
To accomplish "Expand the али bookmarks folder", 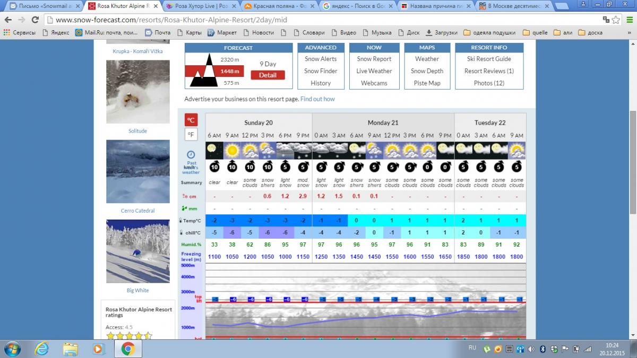I will pyautogui.click(x=563, y=32).
